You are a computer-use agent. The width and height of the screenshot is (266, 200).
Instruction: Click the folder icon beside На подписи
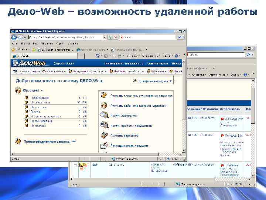[26, 126]
